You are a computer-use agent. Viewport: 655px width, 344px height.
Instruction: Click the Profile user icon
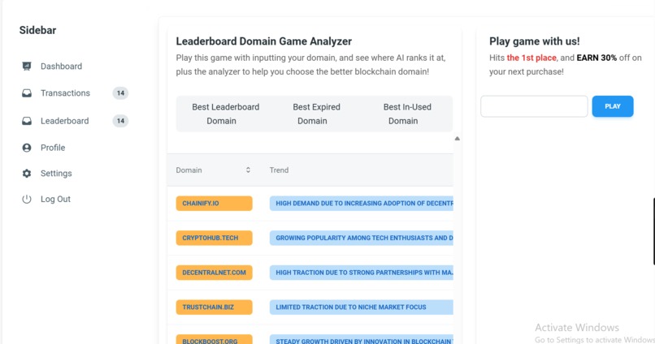click(27, 148)
